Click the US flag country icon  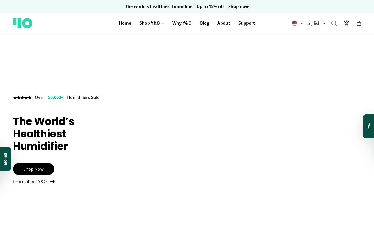[295, 23]
